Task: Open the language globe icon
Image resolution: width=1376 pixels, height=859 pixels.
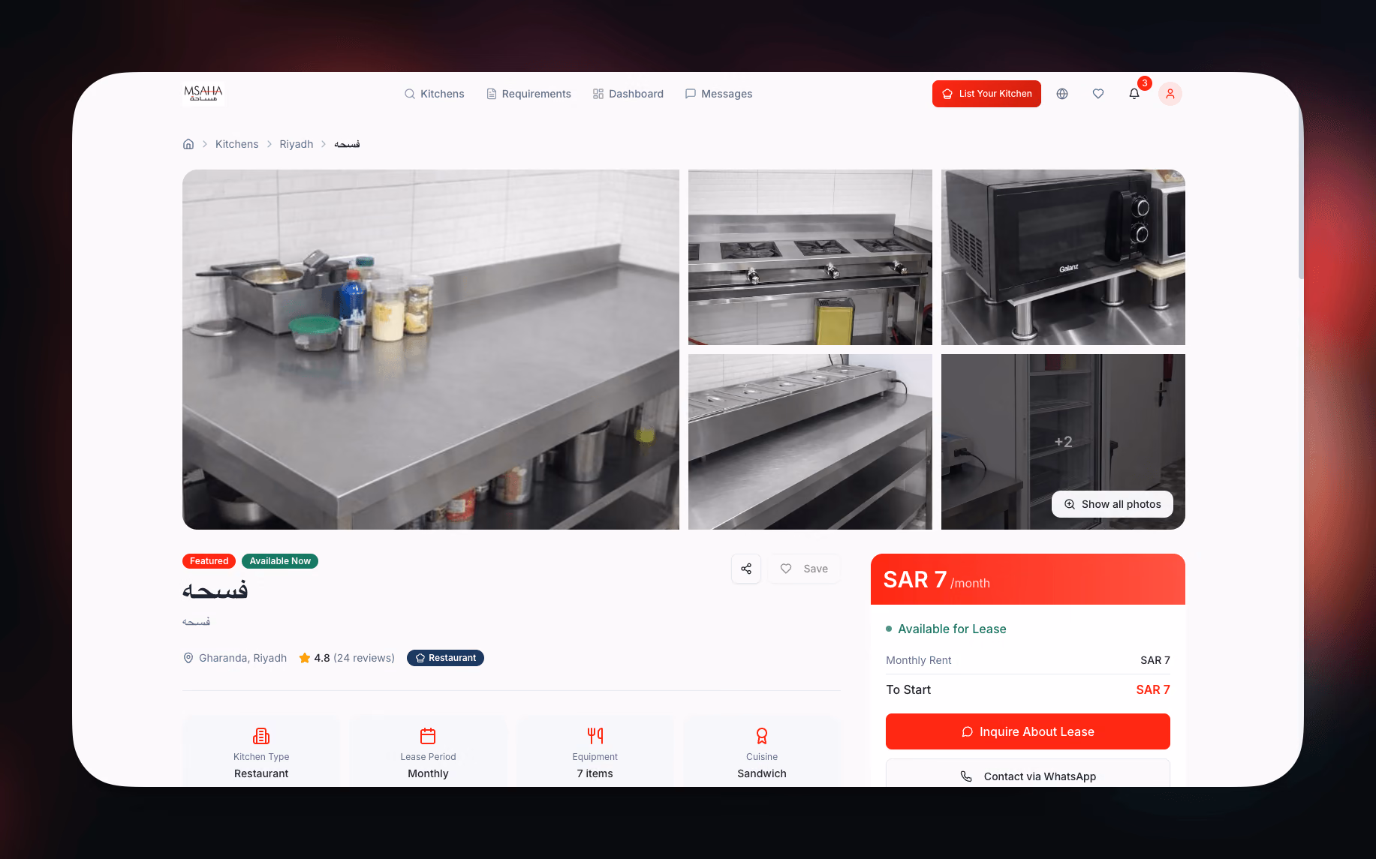Action: click(1062, 94)
